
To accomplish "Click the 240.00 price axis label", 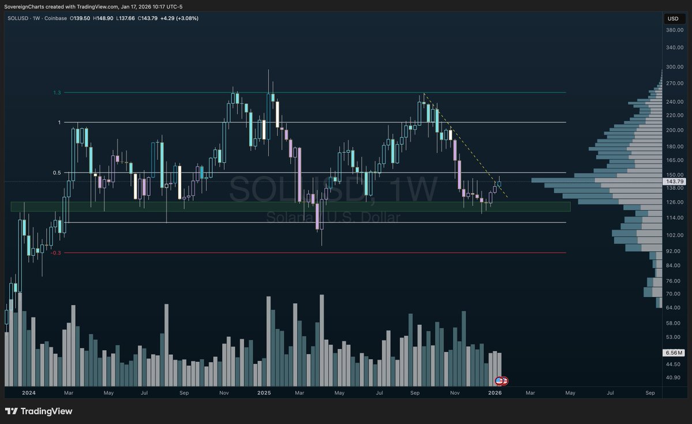I will click(x=674, y=102).
